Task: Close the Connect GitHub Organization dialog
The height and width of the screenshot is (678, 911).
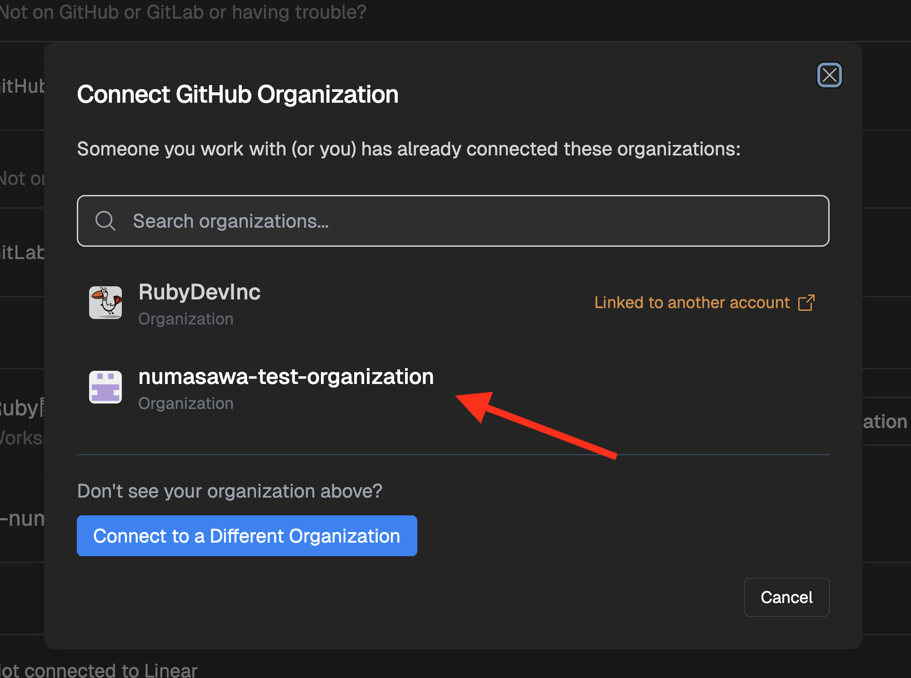Action: [x=829, y=75]
